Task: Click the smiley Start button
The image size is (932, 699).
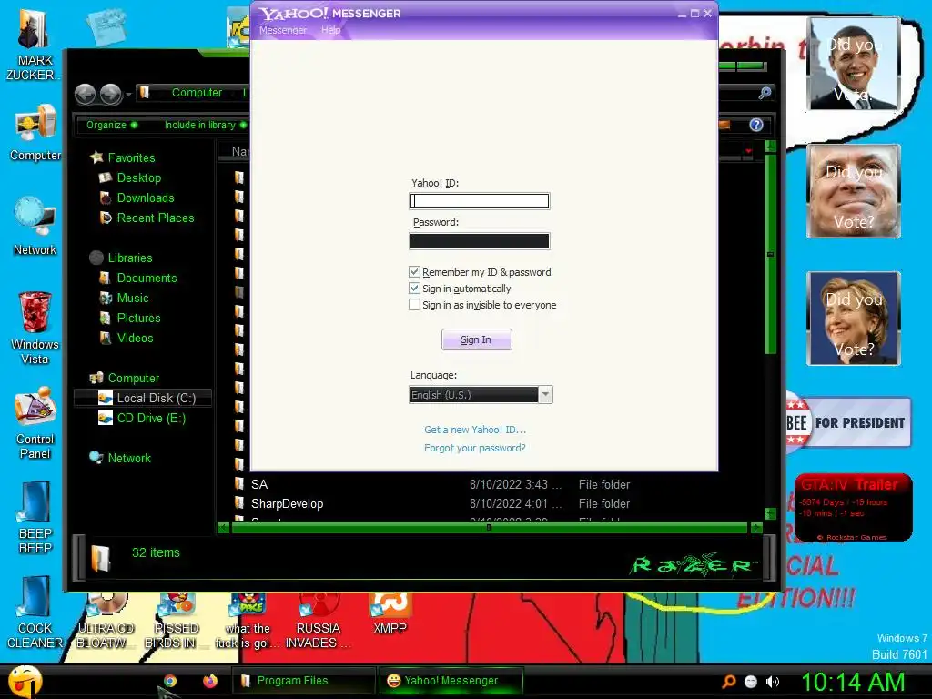Action: 25,681
